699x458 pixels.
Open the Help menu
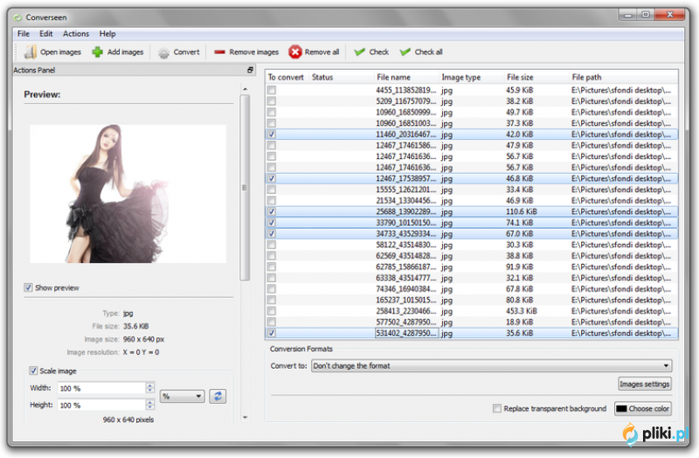[107, 33]
